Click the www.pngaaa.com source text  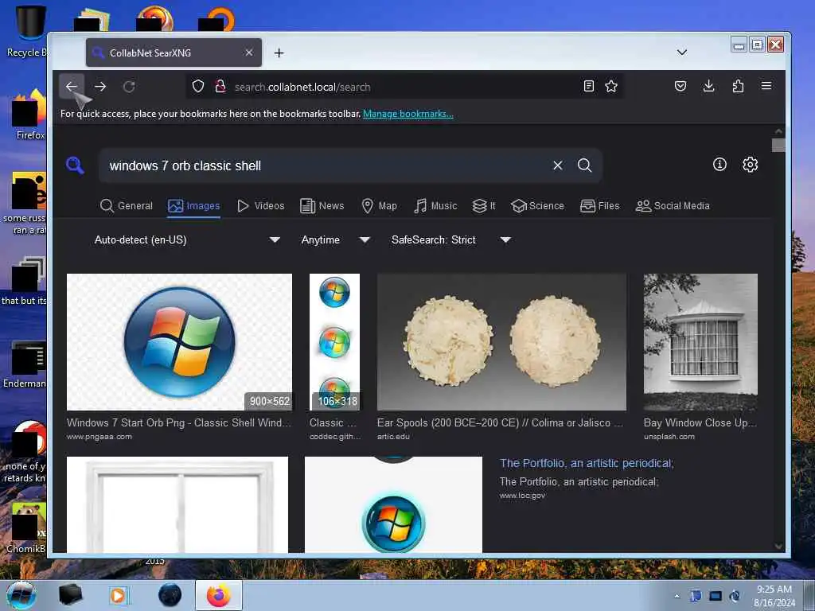click(99, 437)
